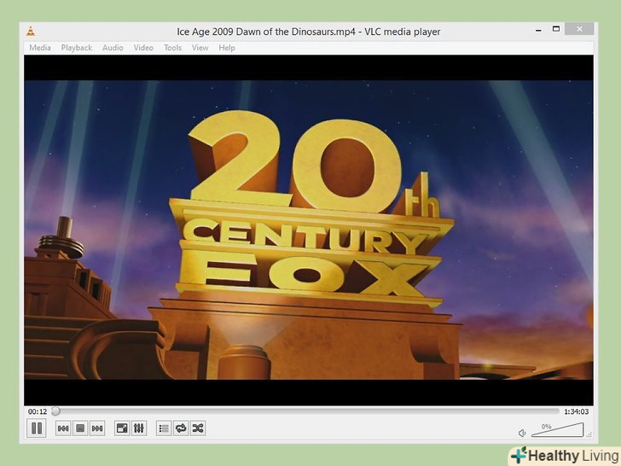Show the playlist
This screenshot has width=621, height=466.
(x=164, y=428)
